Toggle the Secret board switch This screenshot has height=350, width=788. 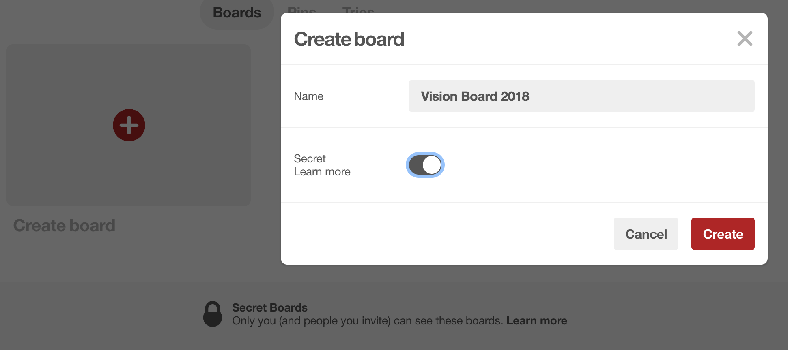pyautogui.click(x=425, y=165)
